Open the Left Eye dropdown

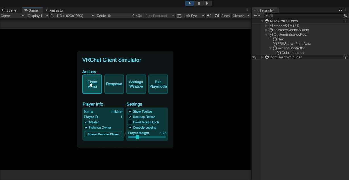[194, 16]
